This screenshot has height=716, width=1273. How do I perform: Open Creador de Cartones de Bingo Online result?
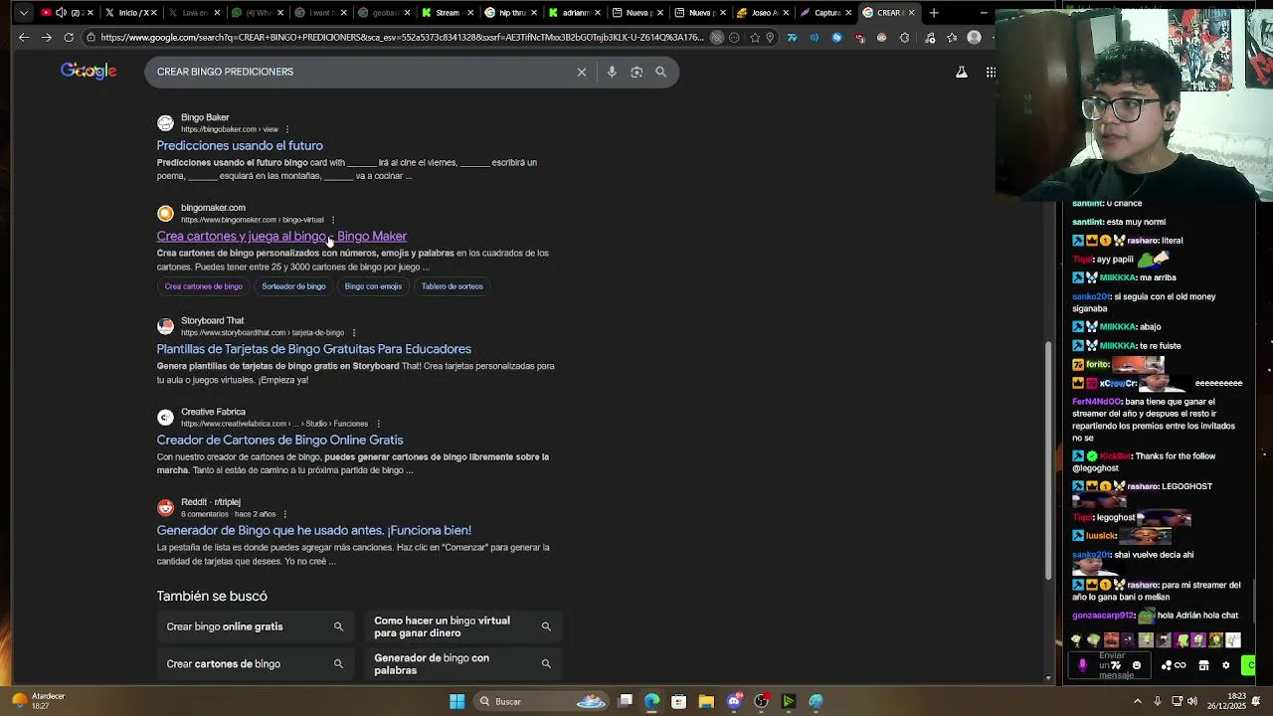279,440
